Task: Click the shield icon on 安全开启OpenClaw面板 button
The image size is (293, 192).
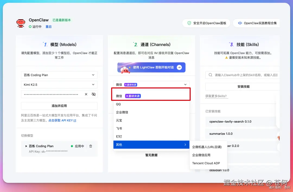Action: click(x=189, y=23)
